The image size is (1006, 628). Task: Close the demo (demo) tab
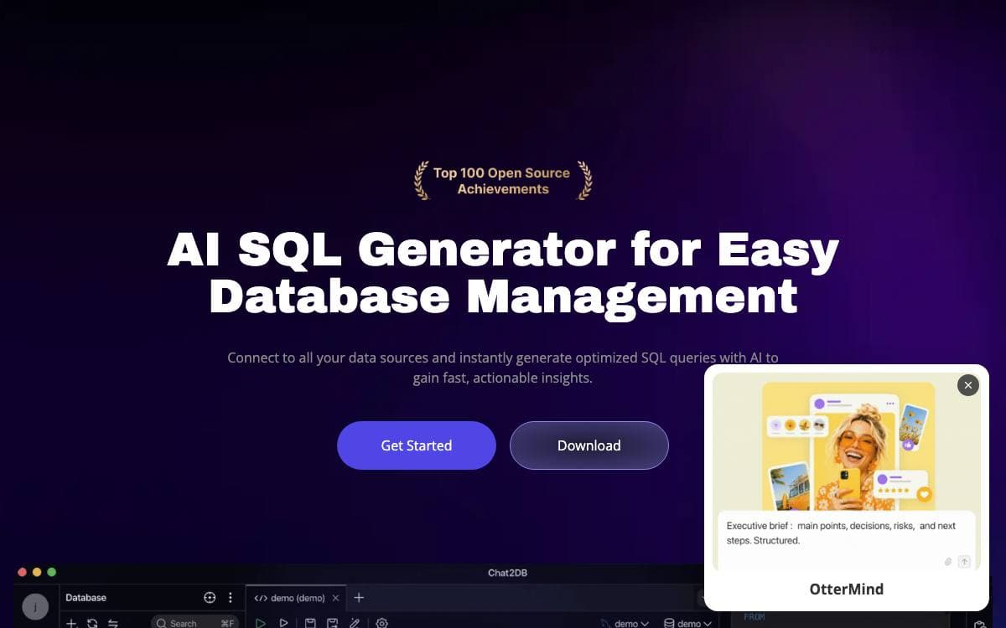point(336,598)
